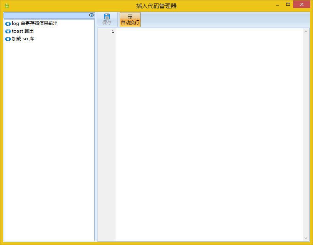Viewport: 313px width, 245px height.
Task: Toggle the eye icon in the search box
Action: [x=92, y=15]
